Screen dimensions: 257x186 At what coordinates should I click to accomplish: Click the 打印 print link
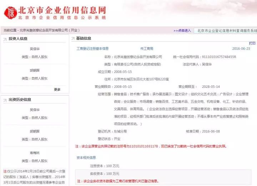[252, 43]
